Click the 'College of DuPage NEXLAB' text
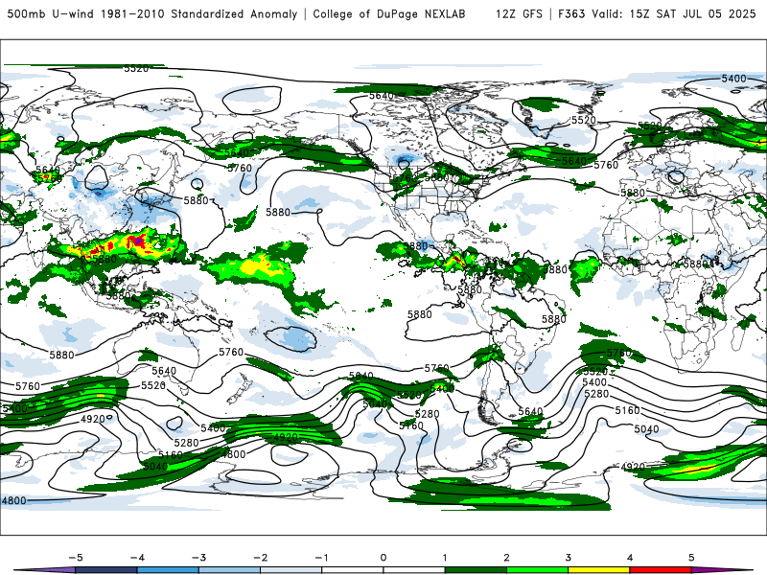767x575 pixels. point(389,13)
